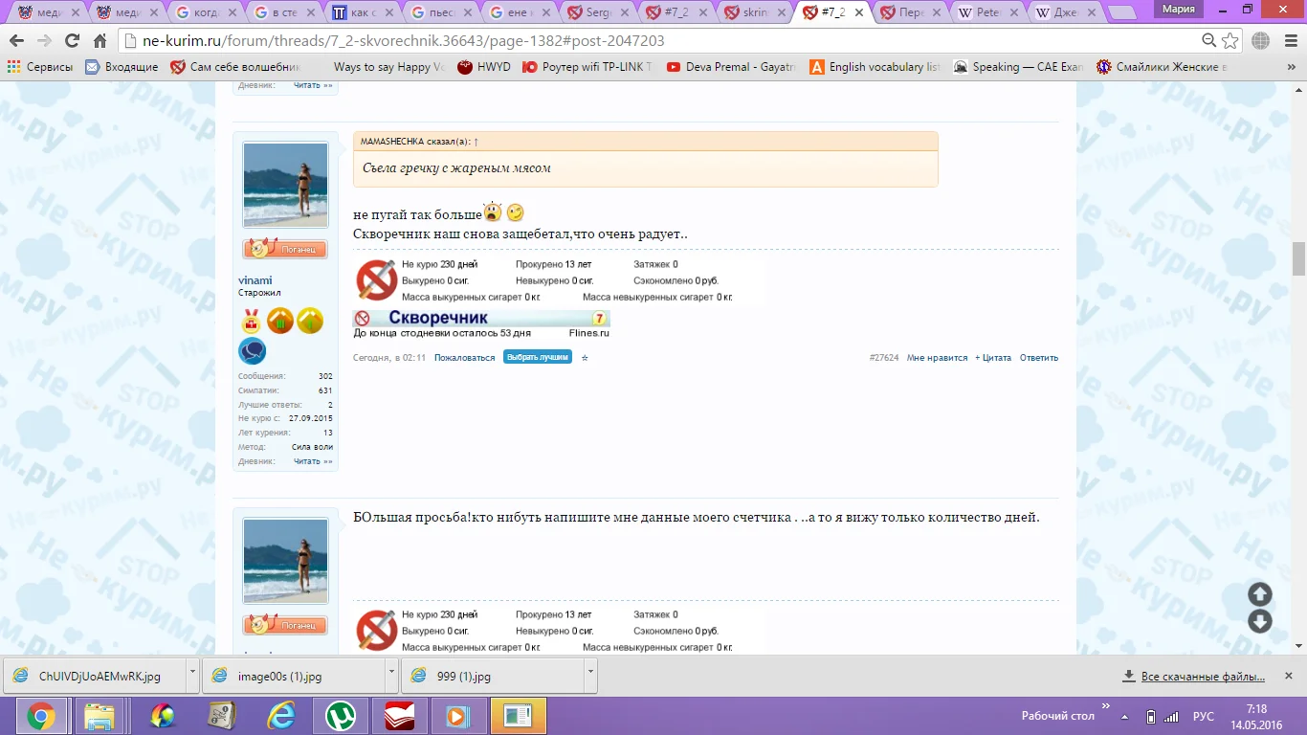
Task: Open the Читать link under "Метод: Сила воли"
Action: 313,461
